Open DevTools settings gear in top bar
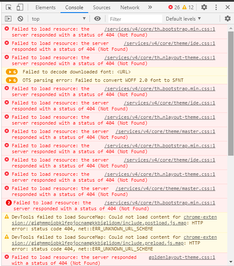234x266 pixels. click(204, 7)
